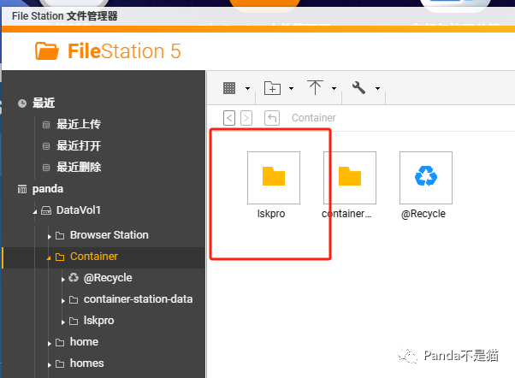Click the recycle icon in sidebar tree

click(74, 277)
